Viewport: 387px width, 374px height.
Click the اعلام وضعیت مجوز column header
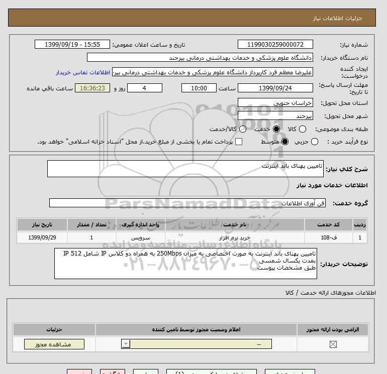[x=196, y=330]
